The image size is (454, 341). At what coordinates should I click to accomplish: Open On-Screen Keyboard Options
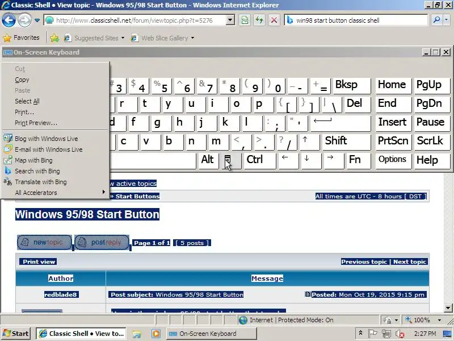point(393,161)
